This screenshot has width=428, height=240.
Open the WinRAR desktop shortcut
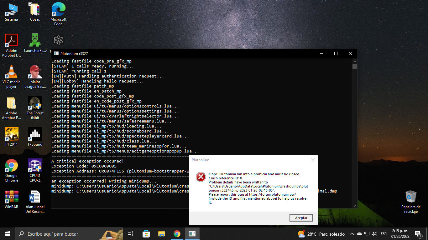12,199
